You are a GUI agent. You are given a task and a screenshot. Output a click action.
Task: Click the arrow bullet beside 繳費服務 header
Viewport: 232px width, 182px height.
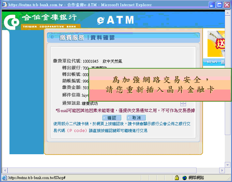click(52, 37)
